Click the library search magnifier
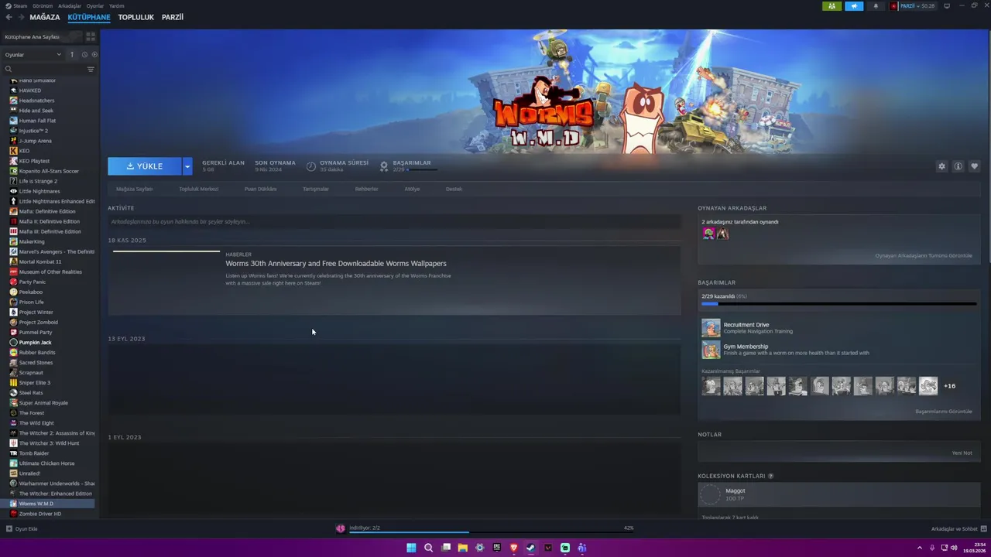Screen dimensions: 991x557 pos(9,70)
